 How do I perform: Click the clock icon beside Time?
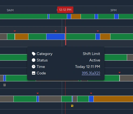pyautogui.click(x=34, y=67)
